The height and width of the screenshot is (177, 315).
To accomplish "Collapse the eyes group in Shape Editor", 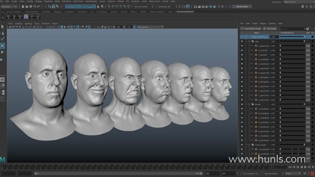I will pos(249,42).
